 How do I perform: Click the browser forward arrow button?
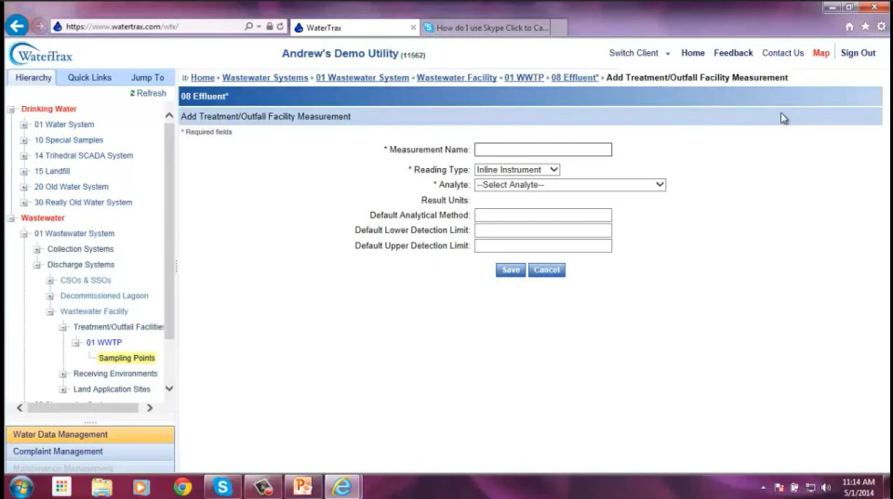tap(39, 26)
